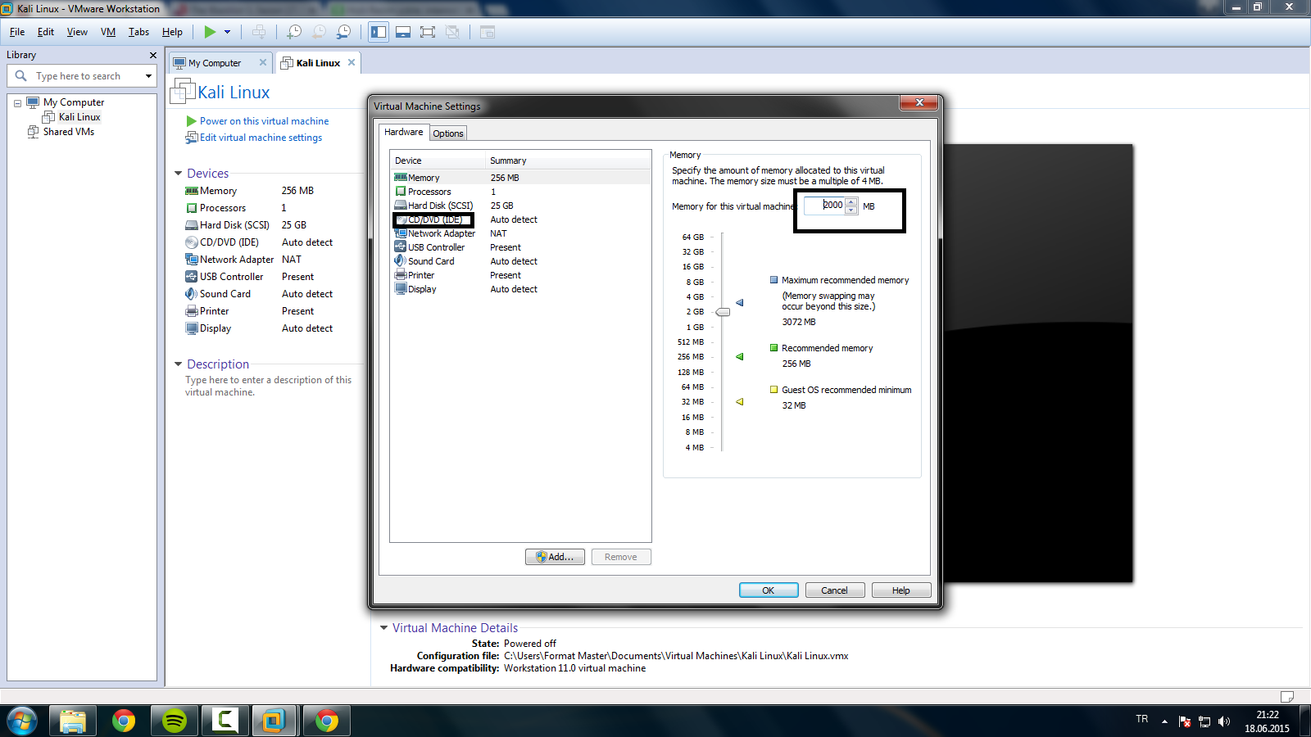Click the Add... hardware button
This screenshot has width=1311, height=737.
click(x=555, y=557)
